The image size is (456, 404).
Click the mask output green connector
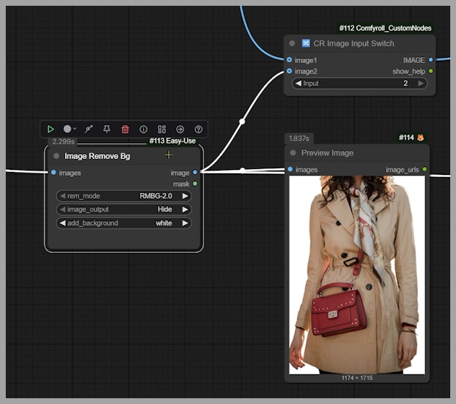[x=195, y=184]
